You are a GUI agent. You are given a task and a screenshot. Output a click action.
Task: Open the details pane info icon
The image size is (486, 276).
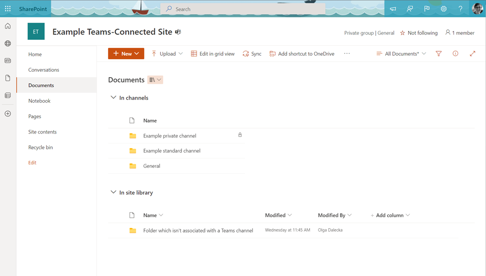455,54
